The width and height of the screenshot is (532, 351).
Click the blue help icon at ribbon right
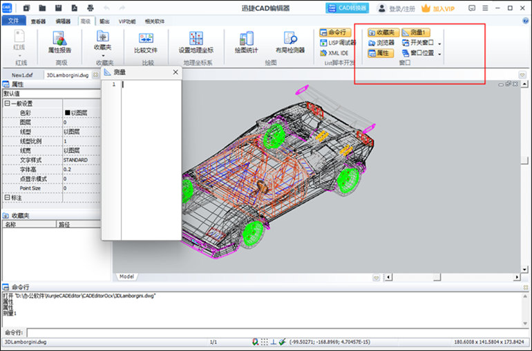click(526, 21)
